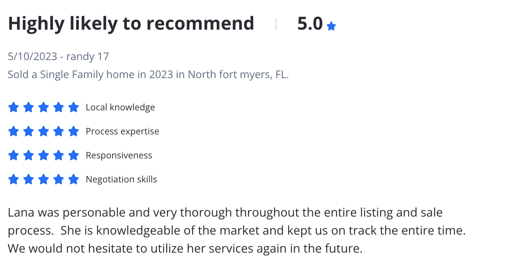Click the first star in Local knowledge row
Viewport: 514px width, 271px height.
[14, 107]
